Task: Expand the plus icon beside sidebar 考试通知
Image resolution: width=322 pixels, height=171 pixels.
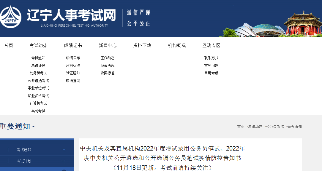Action: click(64, 149)
